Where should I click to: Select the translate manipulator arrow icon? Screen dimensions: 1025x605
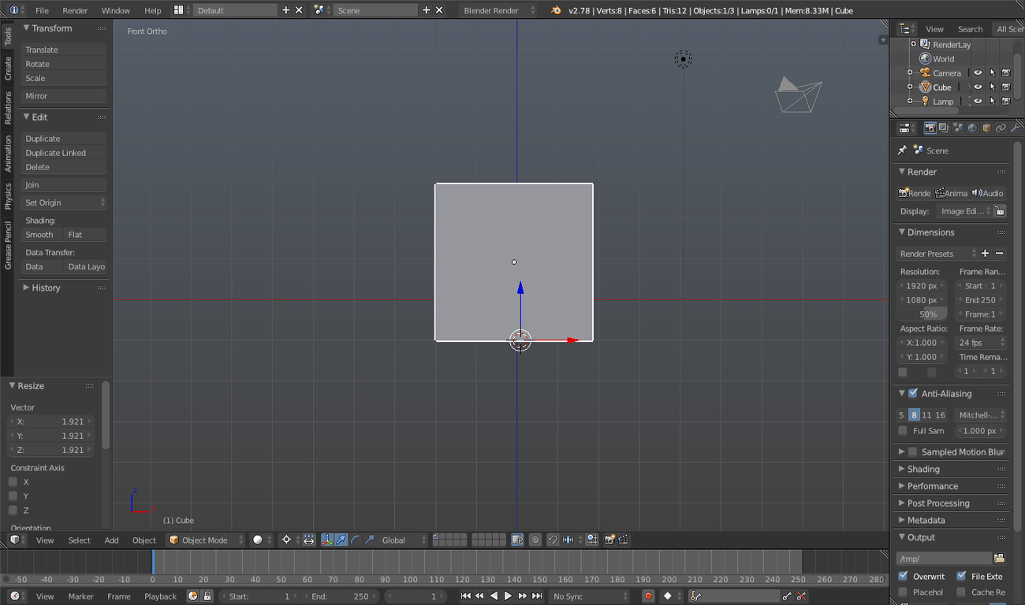point(341,540)
